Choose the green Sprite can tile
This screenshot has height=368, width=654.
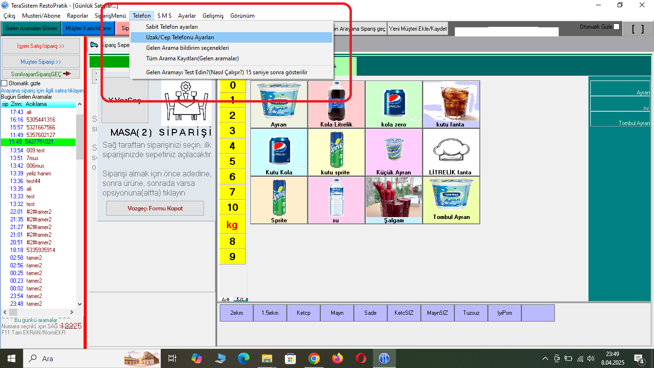coord(279,200)
